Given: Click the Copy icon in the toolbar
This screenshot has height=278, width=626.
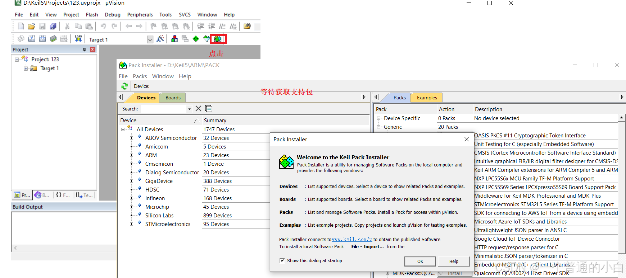Looking at the screenshot, I should (x=78, y=26).
